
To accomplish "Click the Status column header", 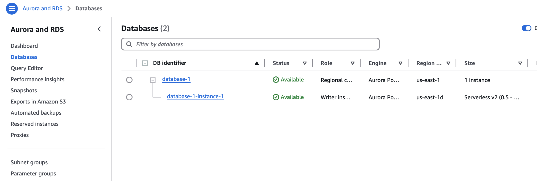I will coord(281,63).
